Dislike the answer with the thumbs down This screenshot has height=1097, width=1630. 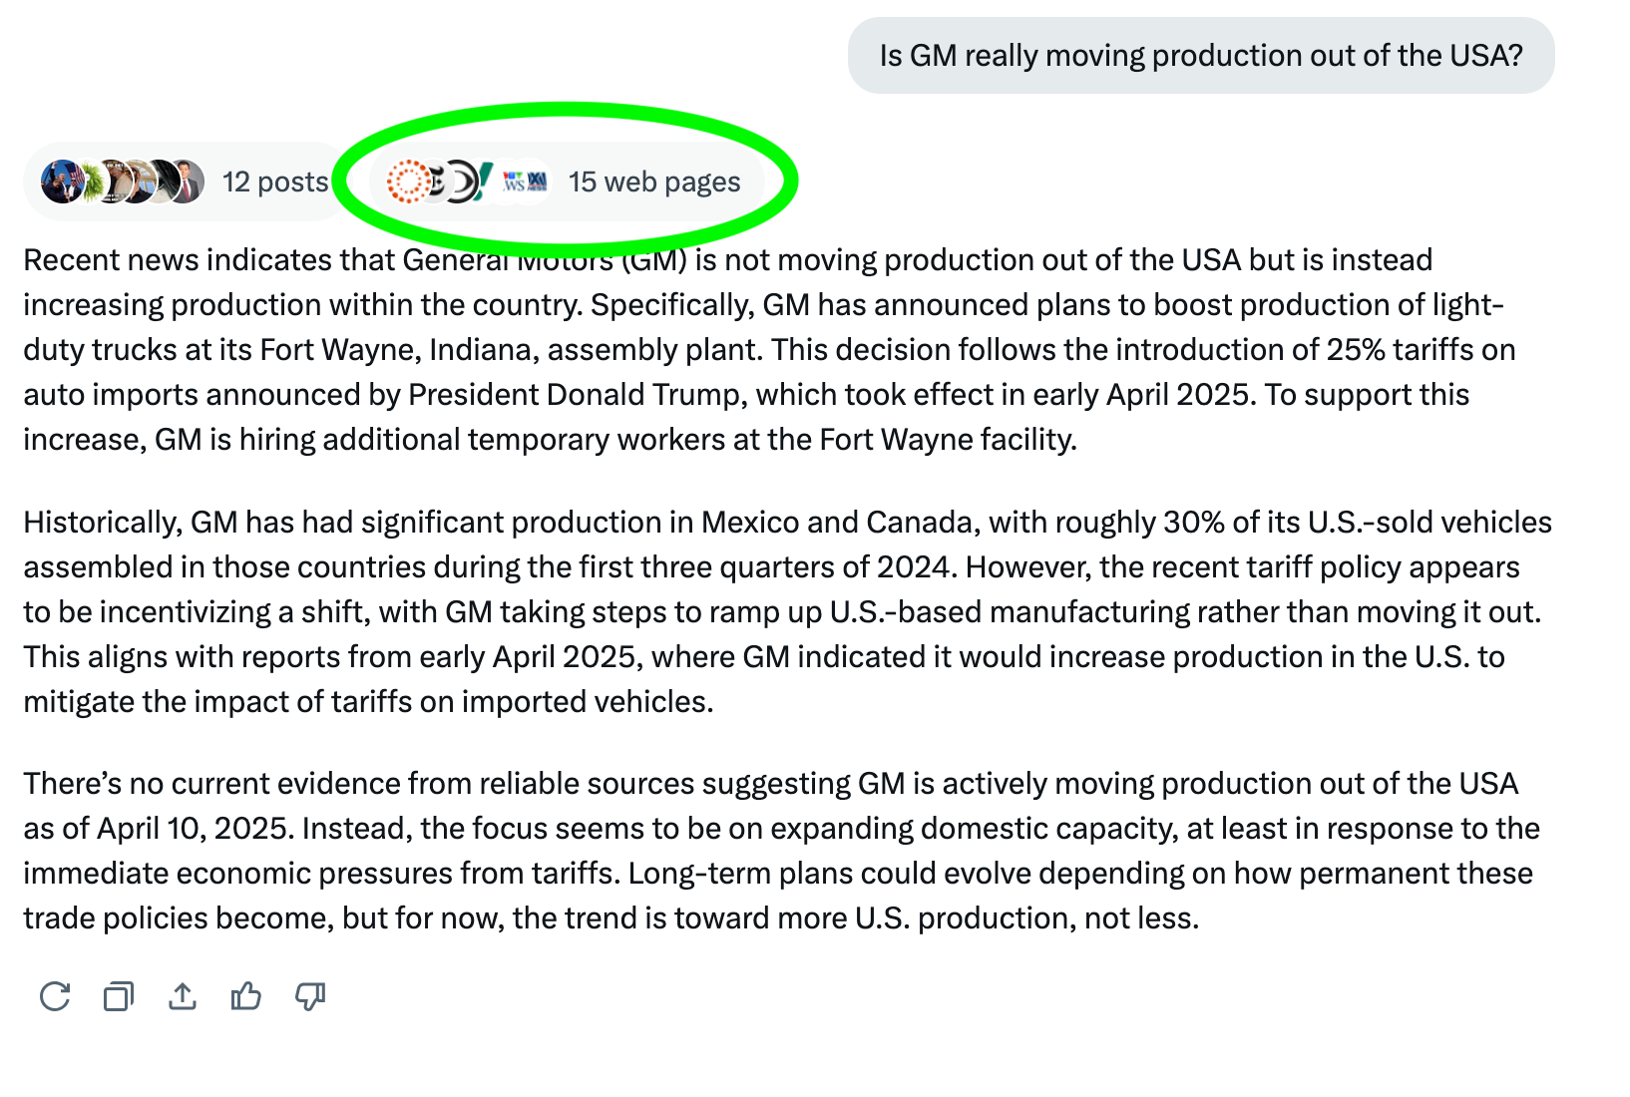tap(310, 996)
